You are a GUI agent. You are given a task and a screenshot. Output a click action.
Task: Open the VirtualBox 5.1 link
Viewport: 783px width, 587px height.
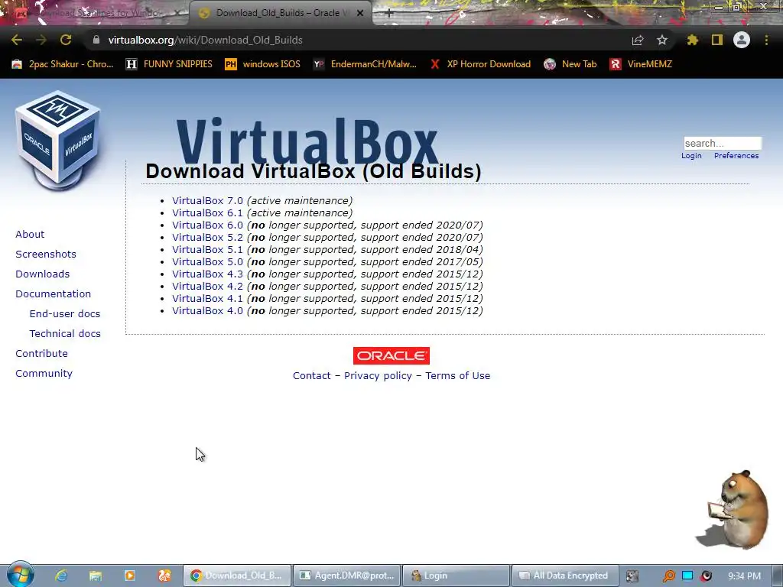(x=207, y=250)
